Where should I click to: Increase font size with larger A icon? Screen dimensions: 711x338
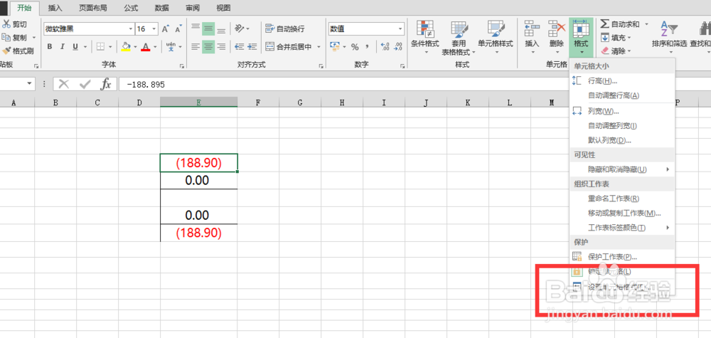pyautogui.click(x=166, y=29)
